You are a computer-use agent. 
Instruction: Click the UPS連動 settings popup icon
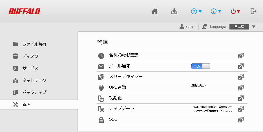click(x=241, y=88)
